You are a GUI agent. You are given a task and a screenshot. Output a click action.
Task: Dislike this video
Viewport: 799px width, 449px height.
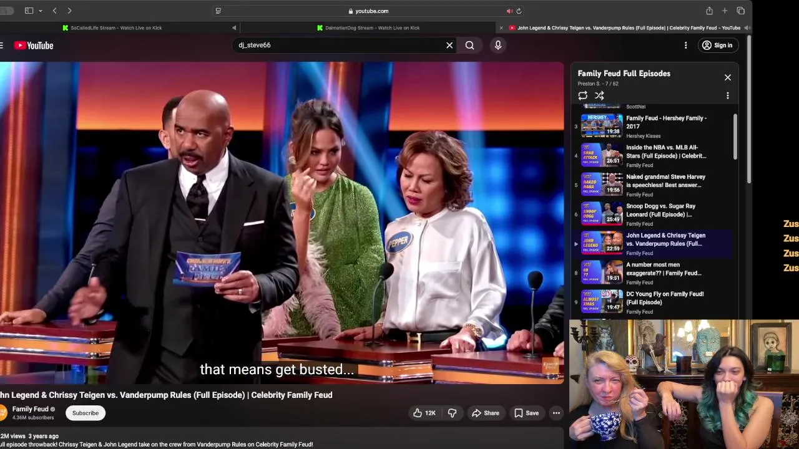453,413
